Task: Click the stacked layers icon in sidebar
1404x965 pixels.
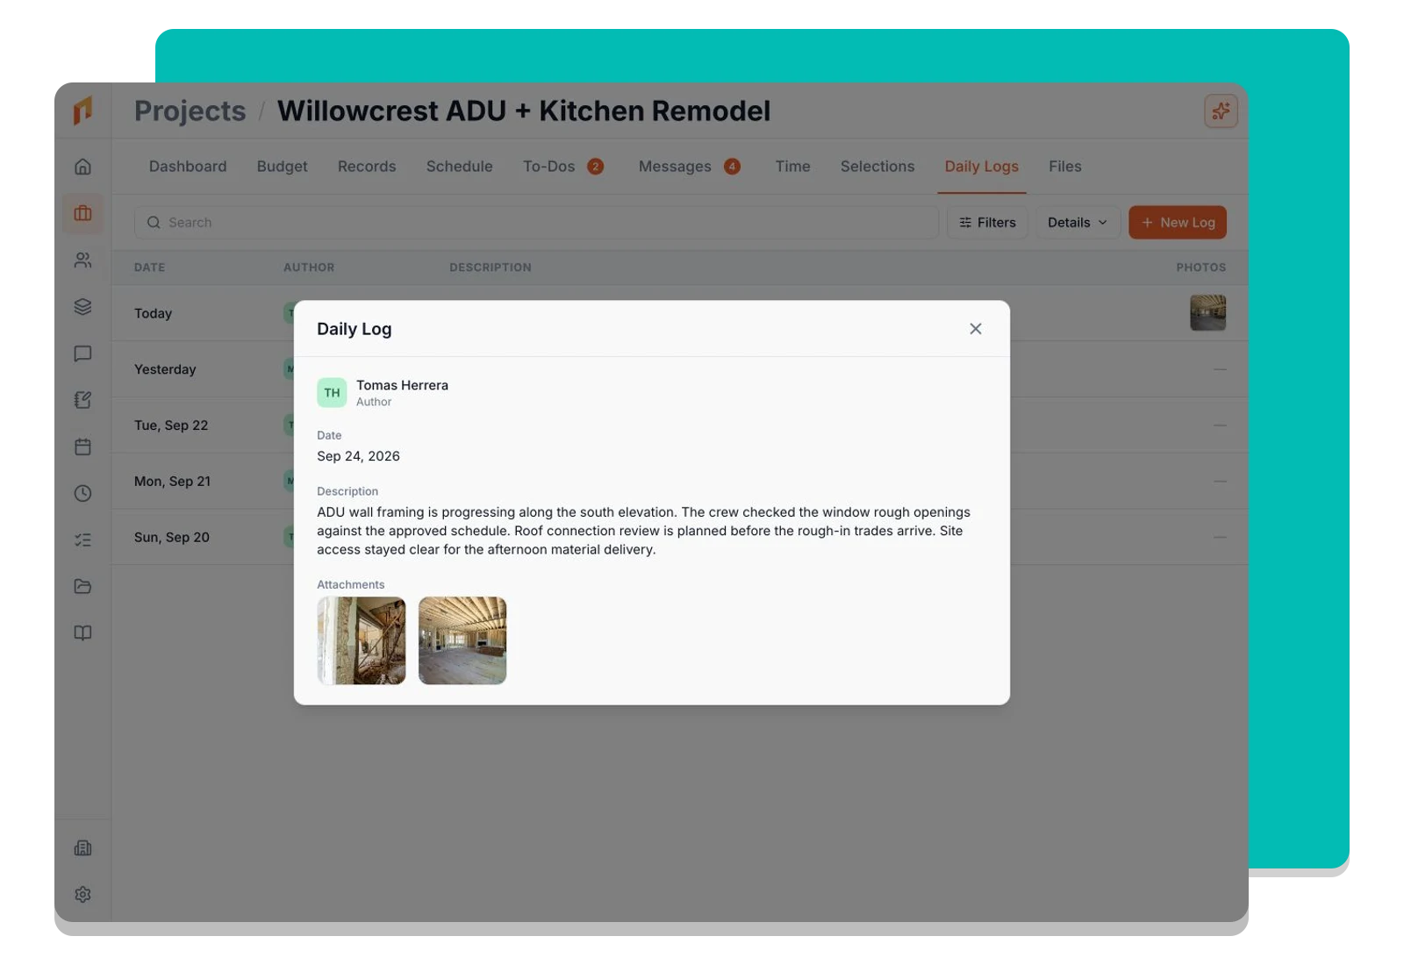Action: pos(82,307)
